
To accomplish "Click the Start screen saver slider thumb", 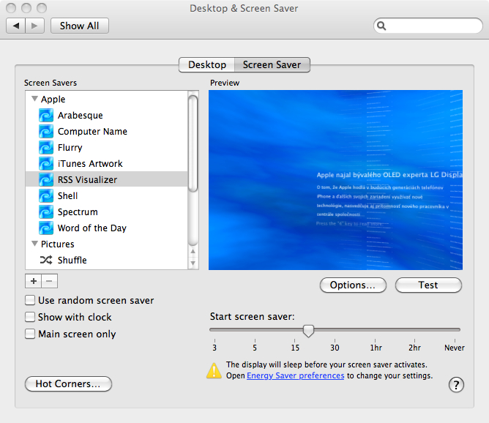I will tap(308, 331).
